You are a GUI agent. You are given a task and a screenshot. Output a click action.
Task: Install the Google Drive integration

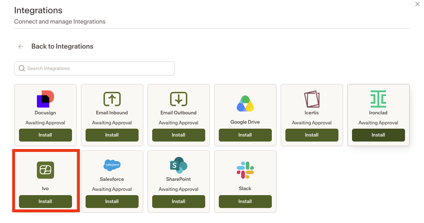[x=245, y=135]
